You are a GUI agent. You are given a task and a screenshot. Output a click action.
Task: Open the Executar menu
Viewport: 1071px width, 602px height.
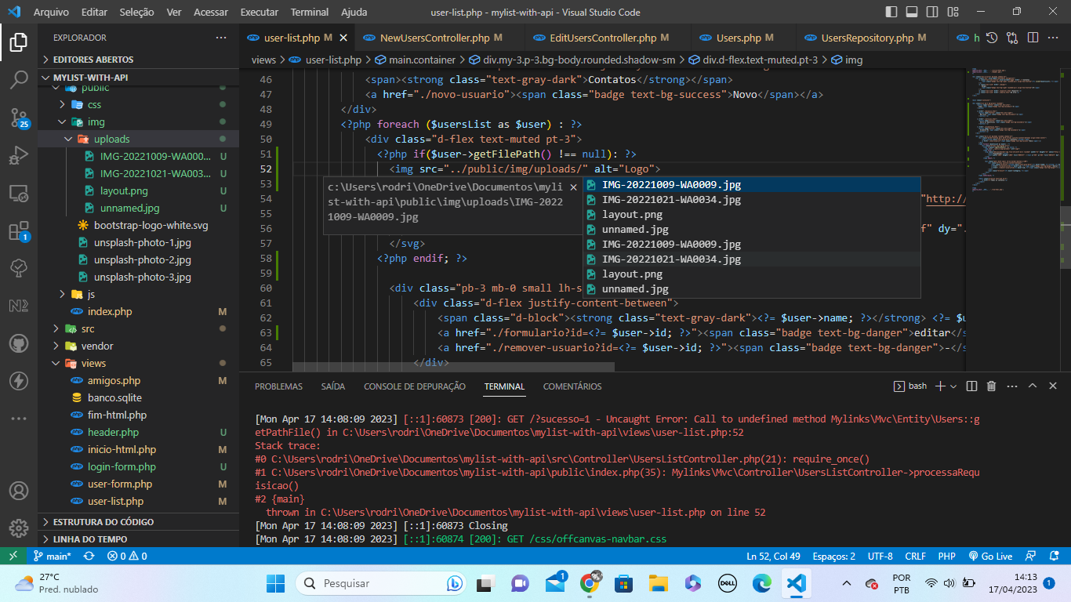[259, 12]
